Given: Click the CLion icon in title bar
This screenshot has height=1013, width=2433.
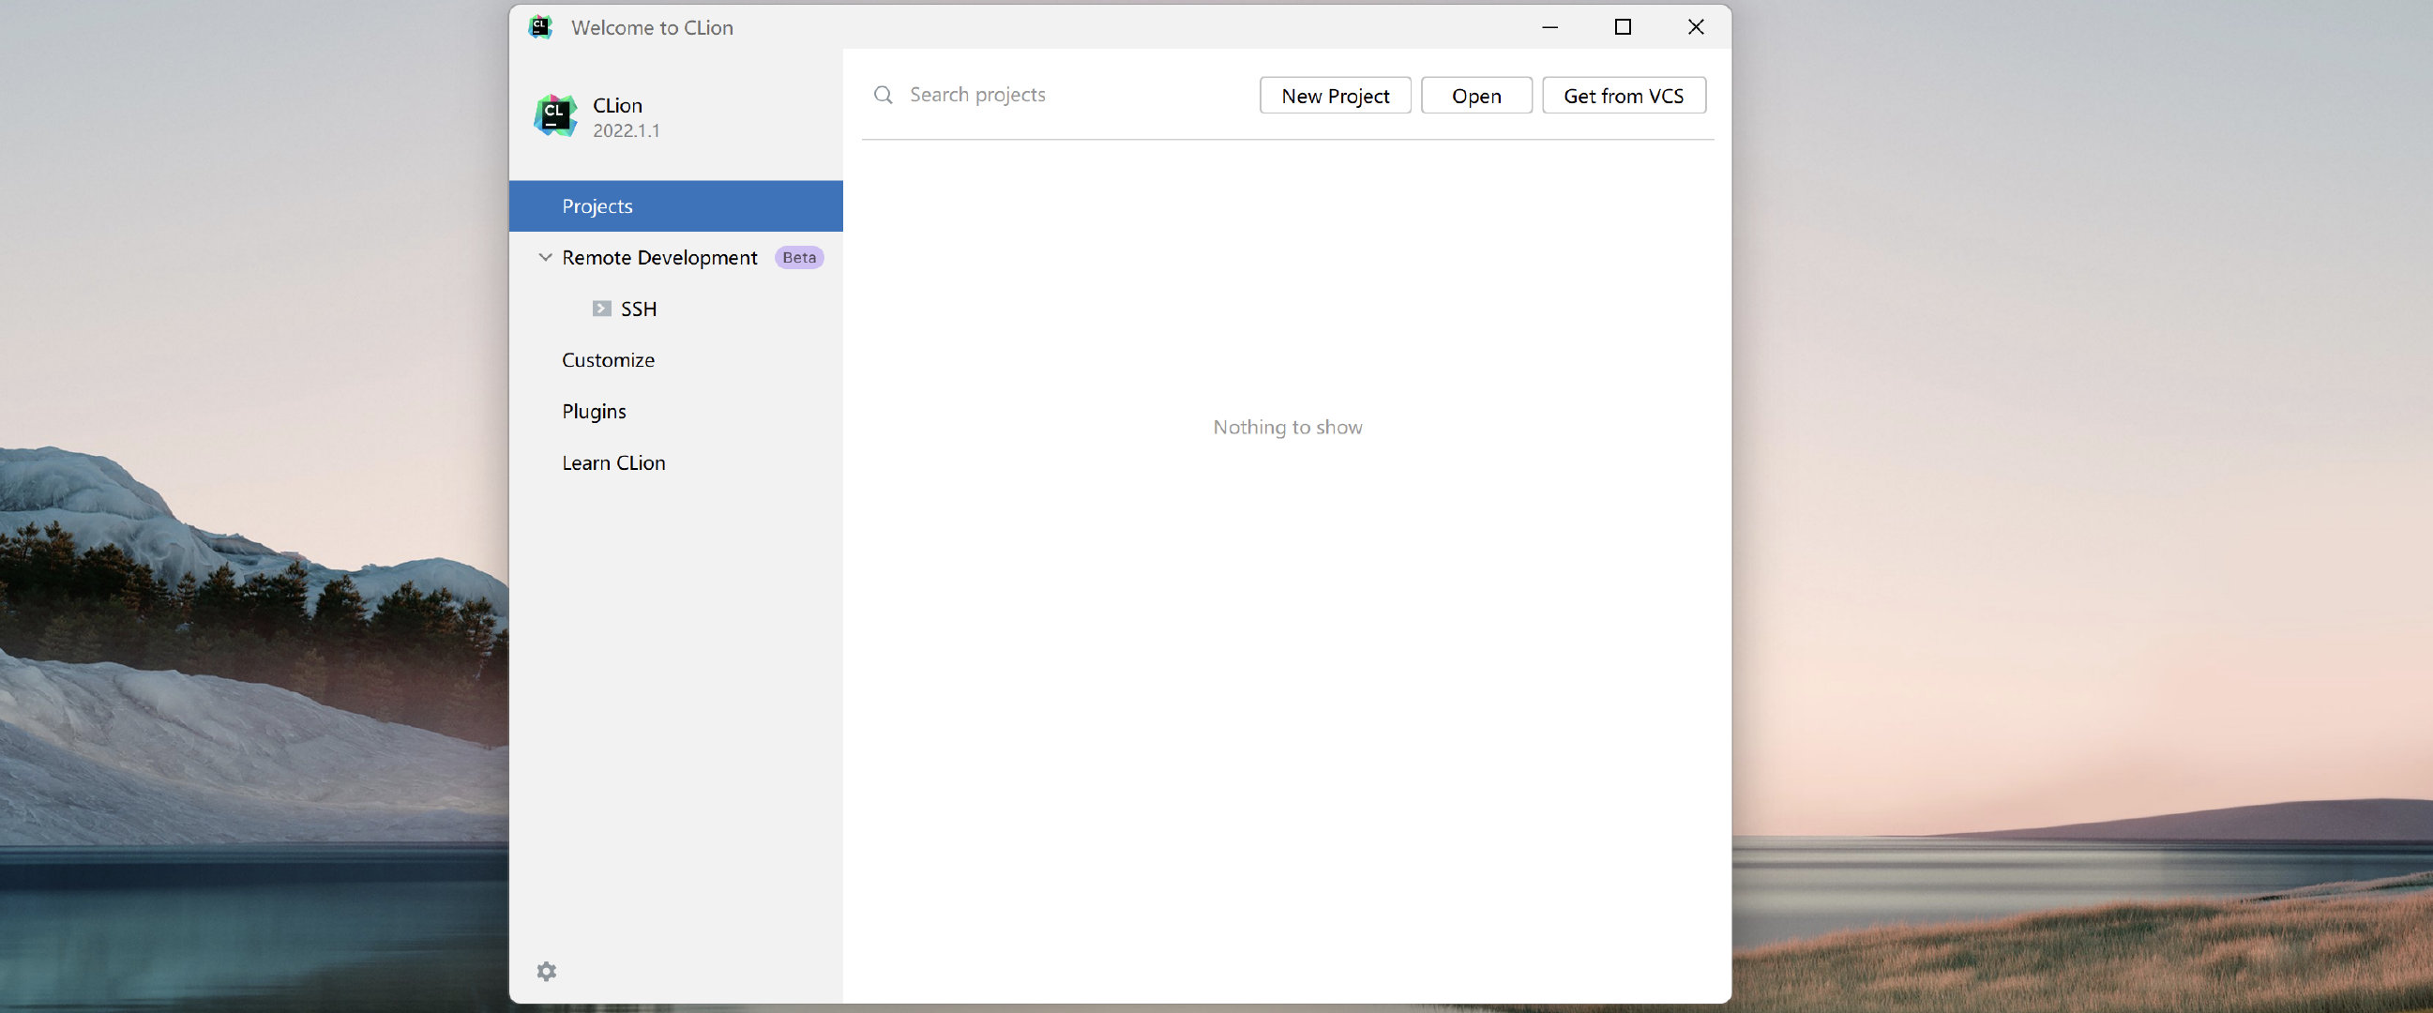Looking at the screenshot, I should point(540,27).
